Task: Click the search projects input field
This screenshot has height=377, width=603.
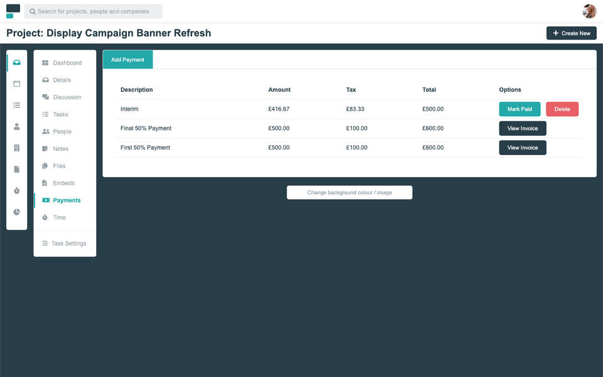Action: tap(93, 11)
